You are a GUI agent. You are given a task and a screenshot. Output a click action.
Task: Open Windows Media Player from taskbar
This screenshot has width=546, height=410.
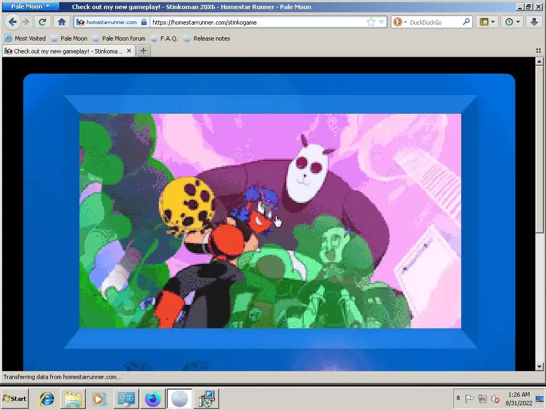pos(99,398)
